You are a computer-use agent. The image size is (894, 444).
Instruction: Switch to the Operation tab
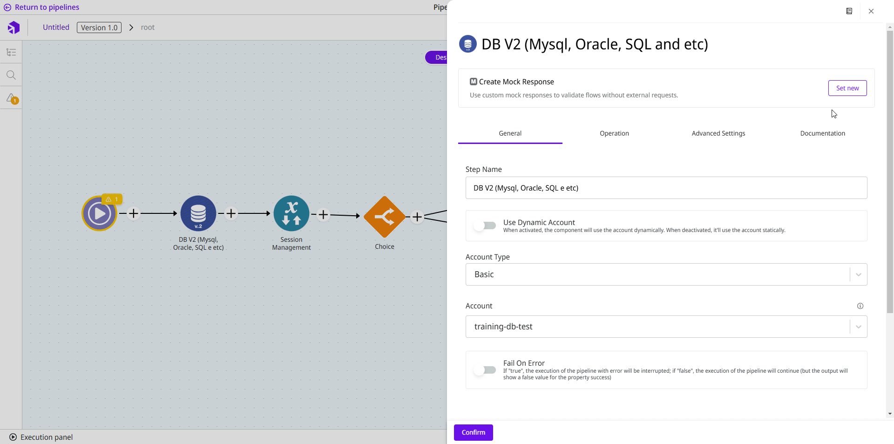tap(614, 133)
